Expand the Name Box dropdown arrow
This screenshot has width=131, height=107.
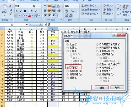click(x=27, y=25)
